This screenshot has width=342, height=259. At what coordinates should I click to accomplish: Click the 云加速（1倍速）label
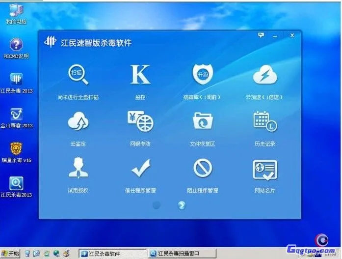[264, 97]
